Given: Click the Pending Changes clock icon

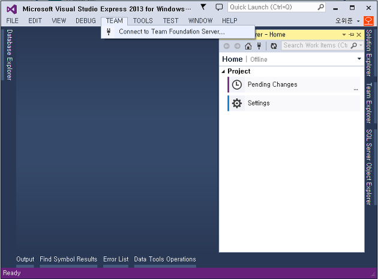Looking at the screenshot, I should 237,84.
